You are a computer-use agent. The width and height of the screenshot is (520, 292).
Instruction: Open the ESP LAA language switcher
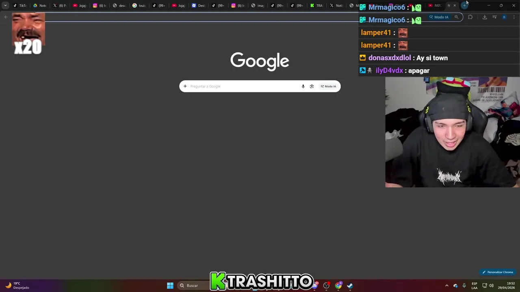point(474,286)
